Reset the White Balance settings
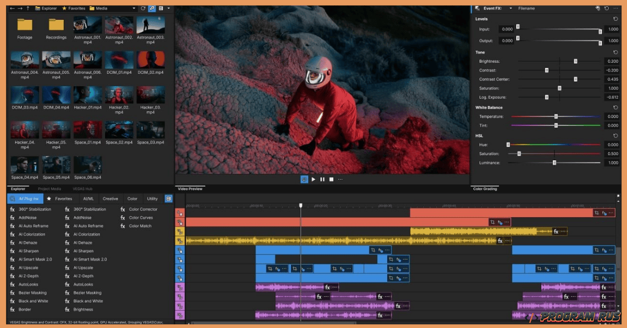This screenshot has height=328, width=627. point(614,107)
